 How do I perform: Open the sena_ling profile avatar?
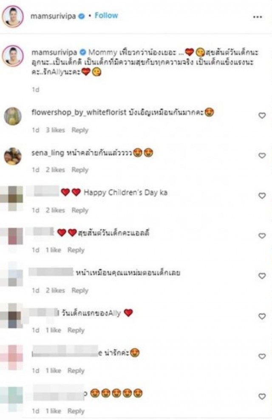pyautogui.click(x=13, y=156)
